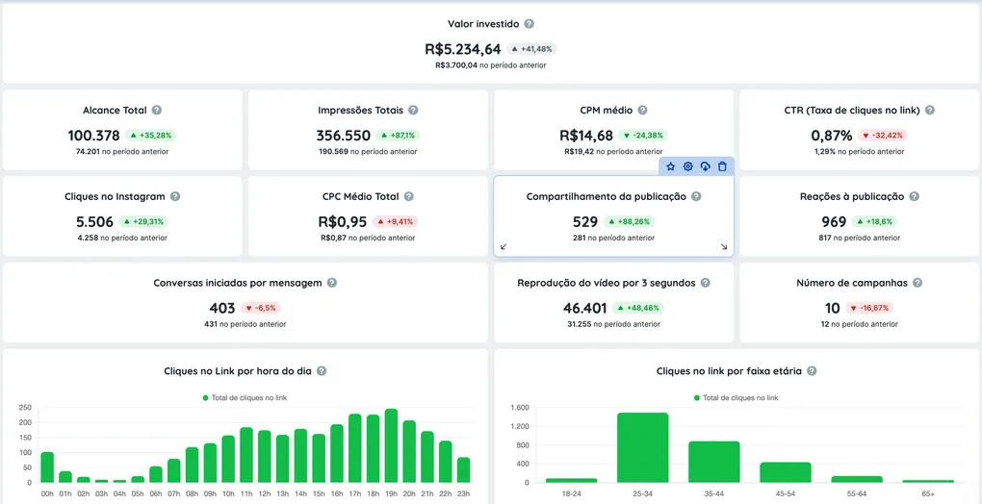The width and height of the screenshot is (982, 504).
Task: Download the Compartilhamento widget data
Action: click(705, 166)
